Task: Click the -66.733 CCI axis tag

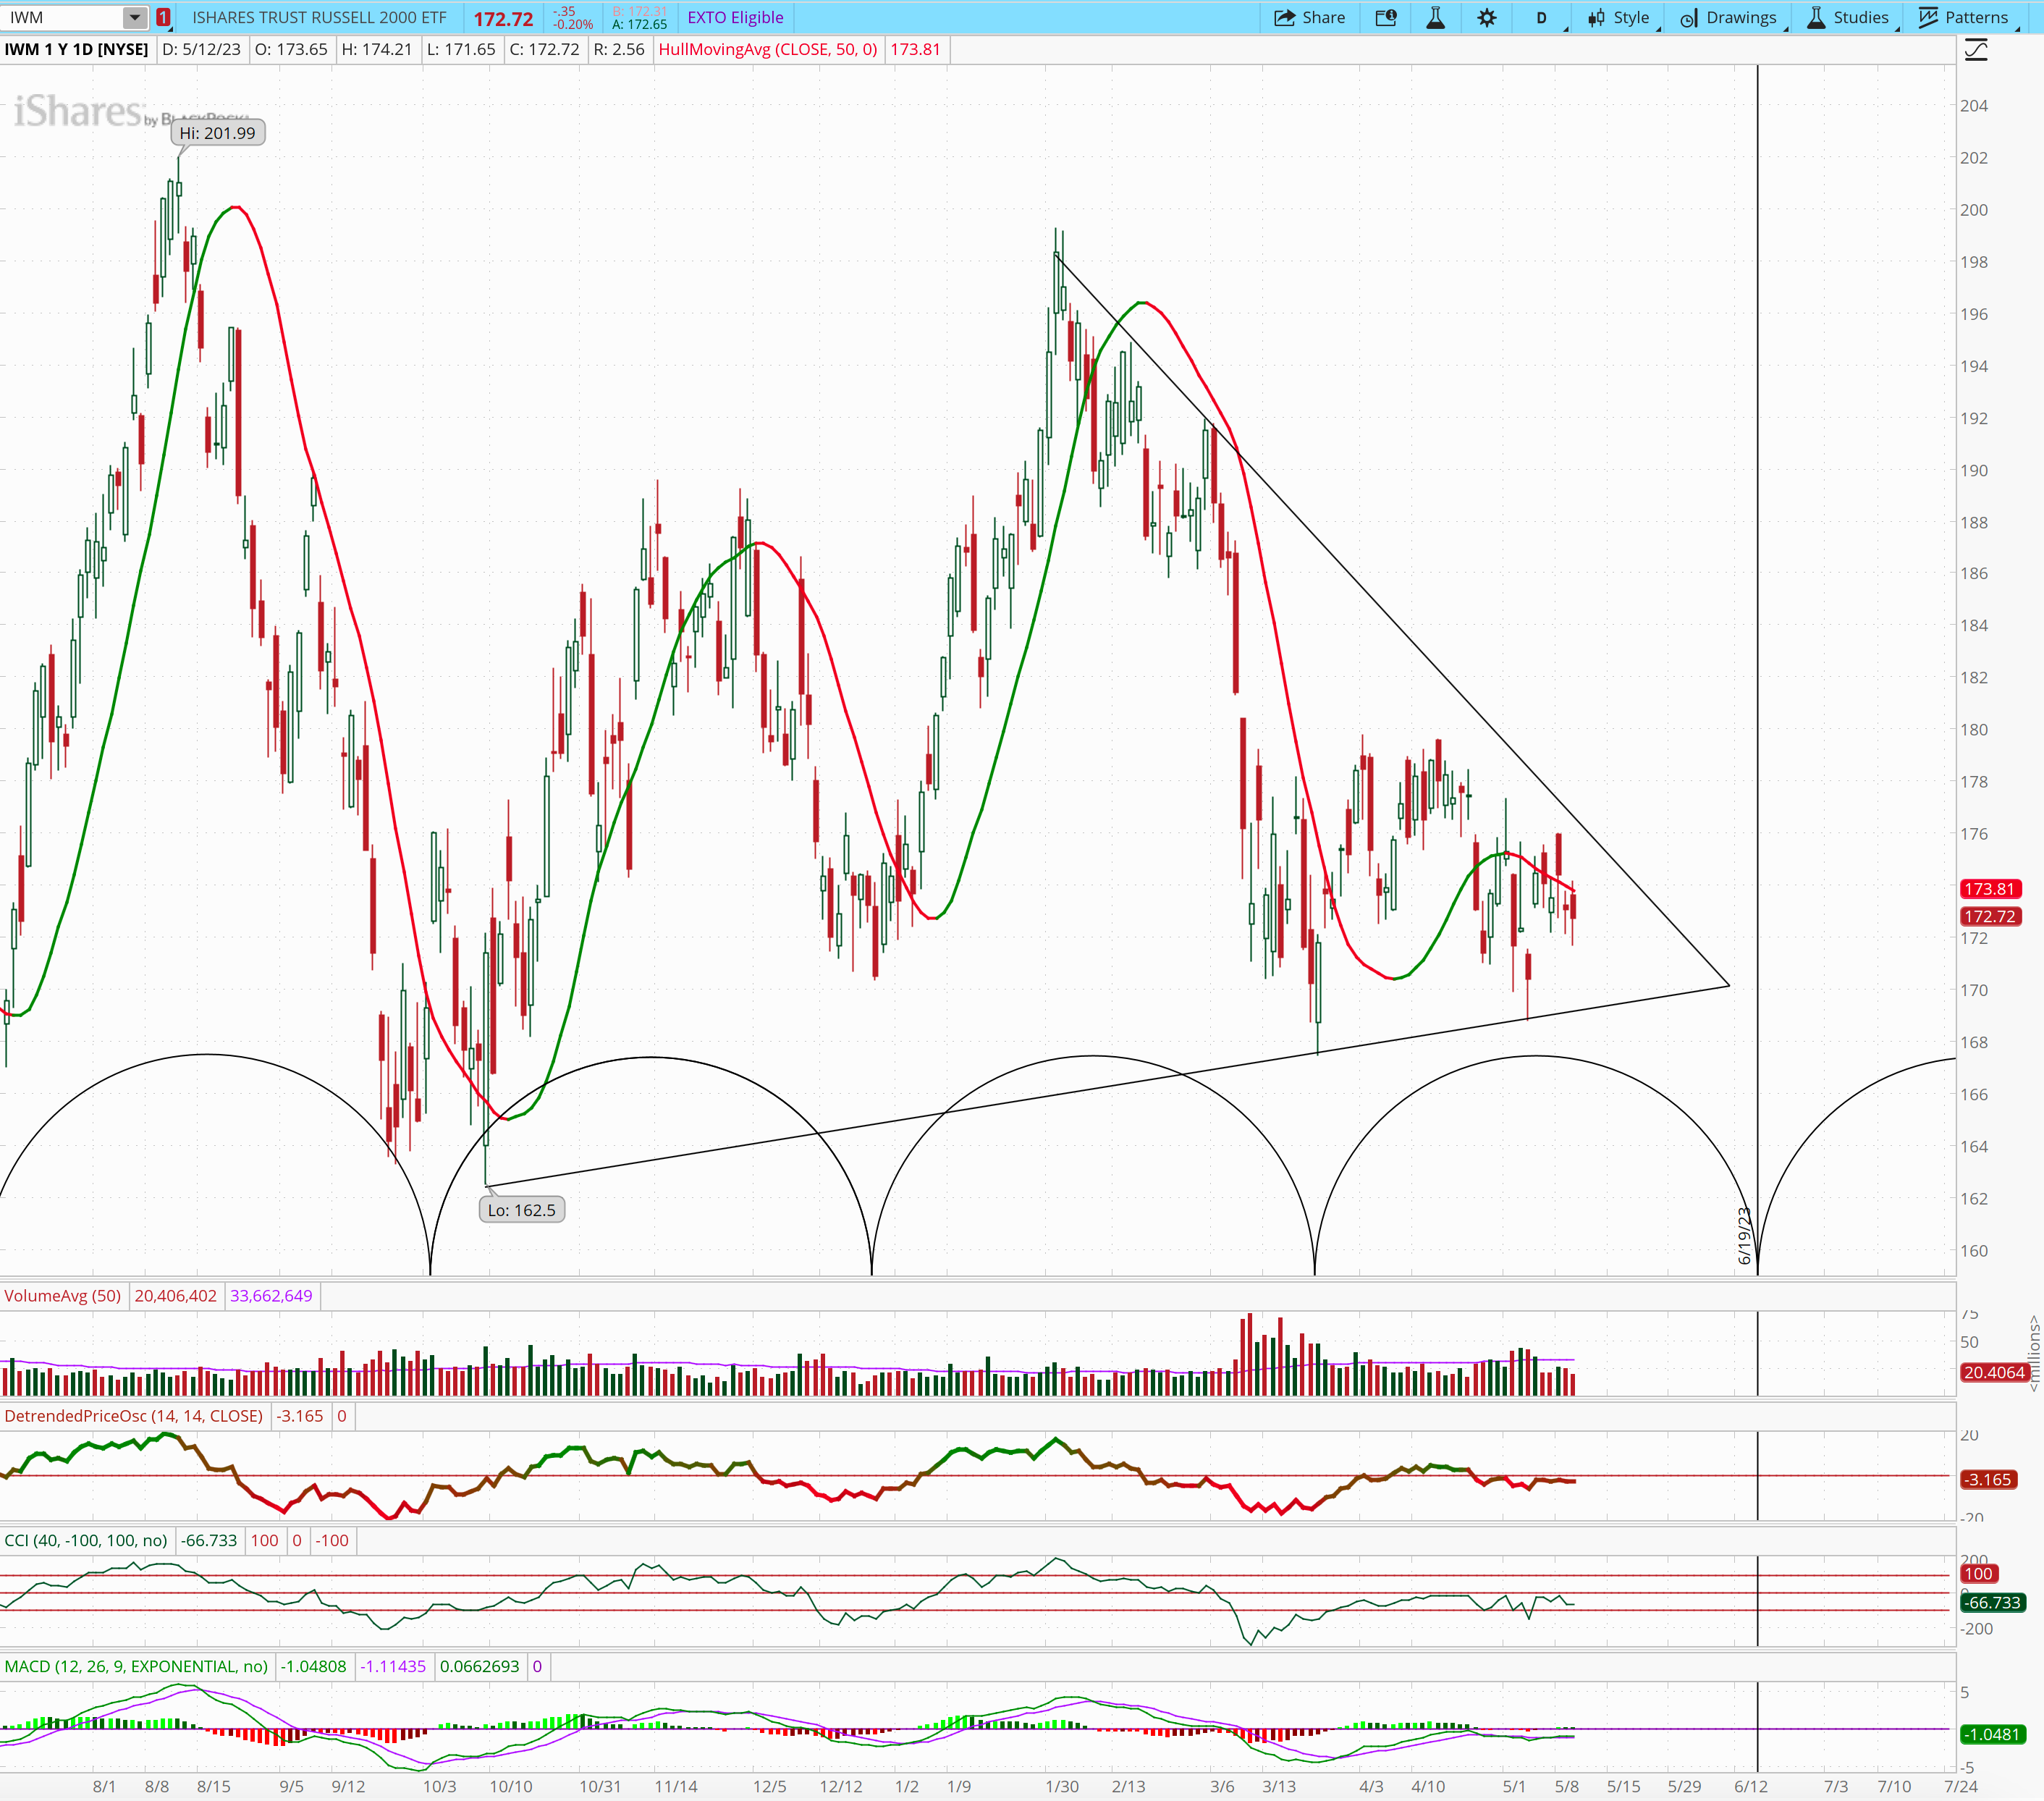Action: pyautogui.click(x=1992, y=1602)
